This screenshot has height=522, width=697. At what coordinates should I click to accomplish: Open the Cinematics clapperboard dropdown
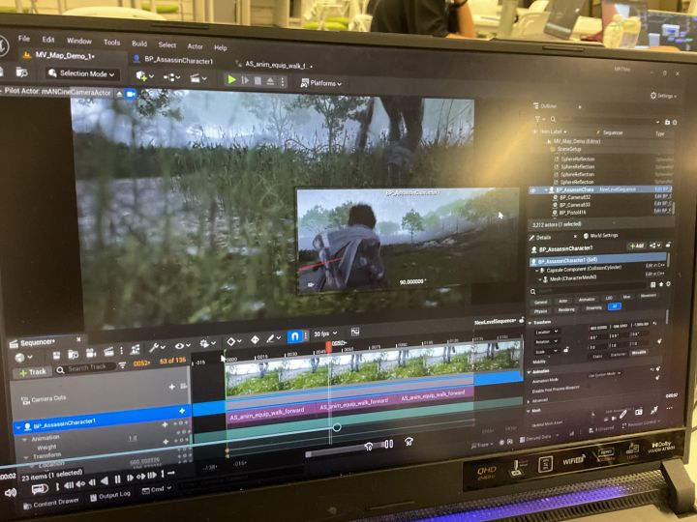point(197,78)
